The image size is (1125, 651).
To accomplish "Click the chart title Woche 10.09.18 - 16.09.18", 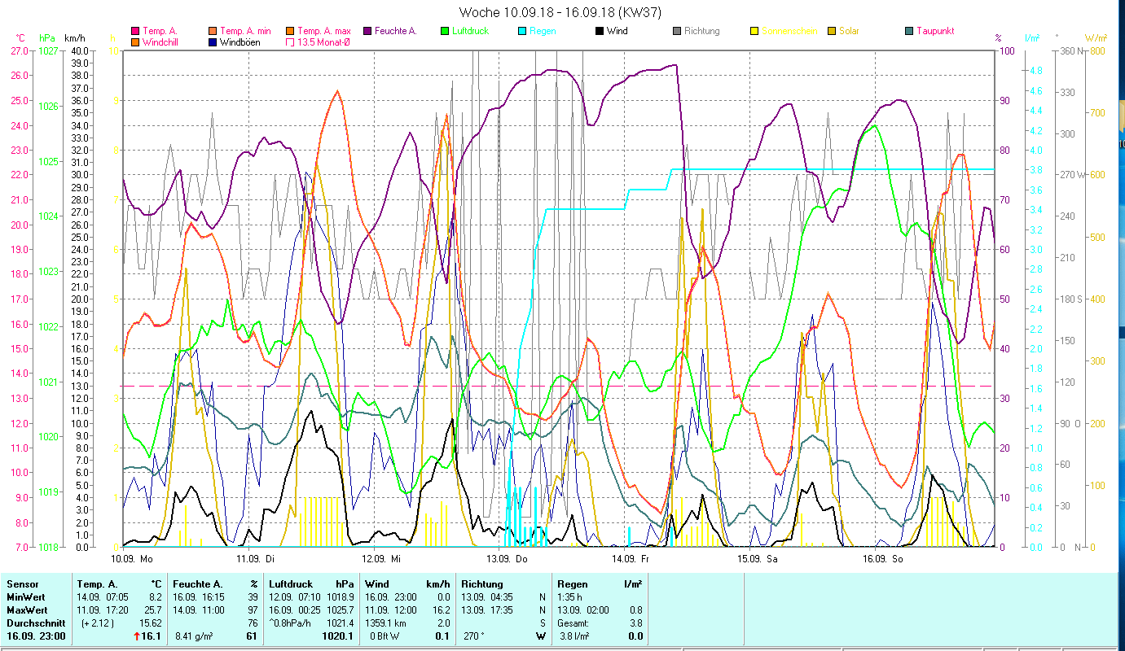I will [x=560, y=12].
